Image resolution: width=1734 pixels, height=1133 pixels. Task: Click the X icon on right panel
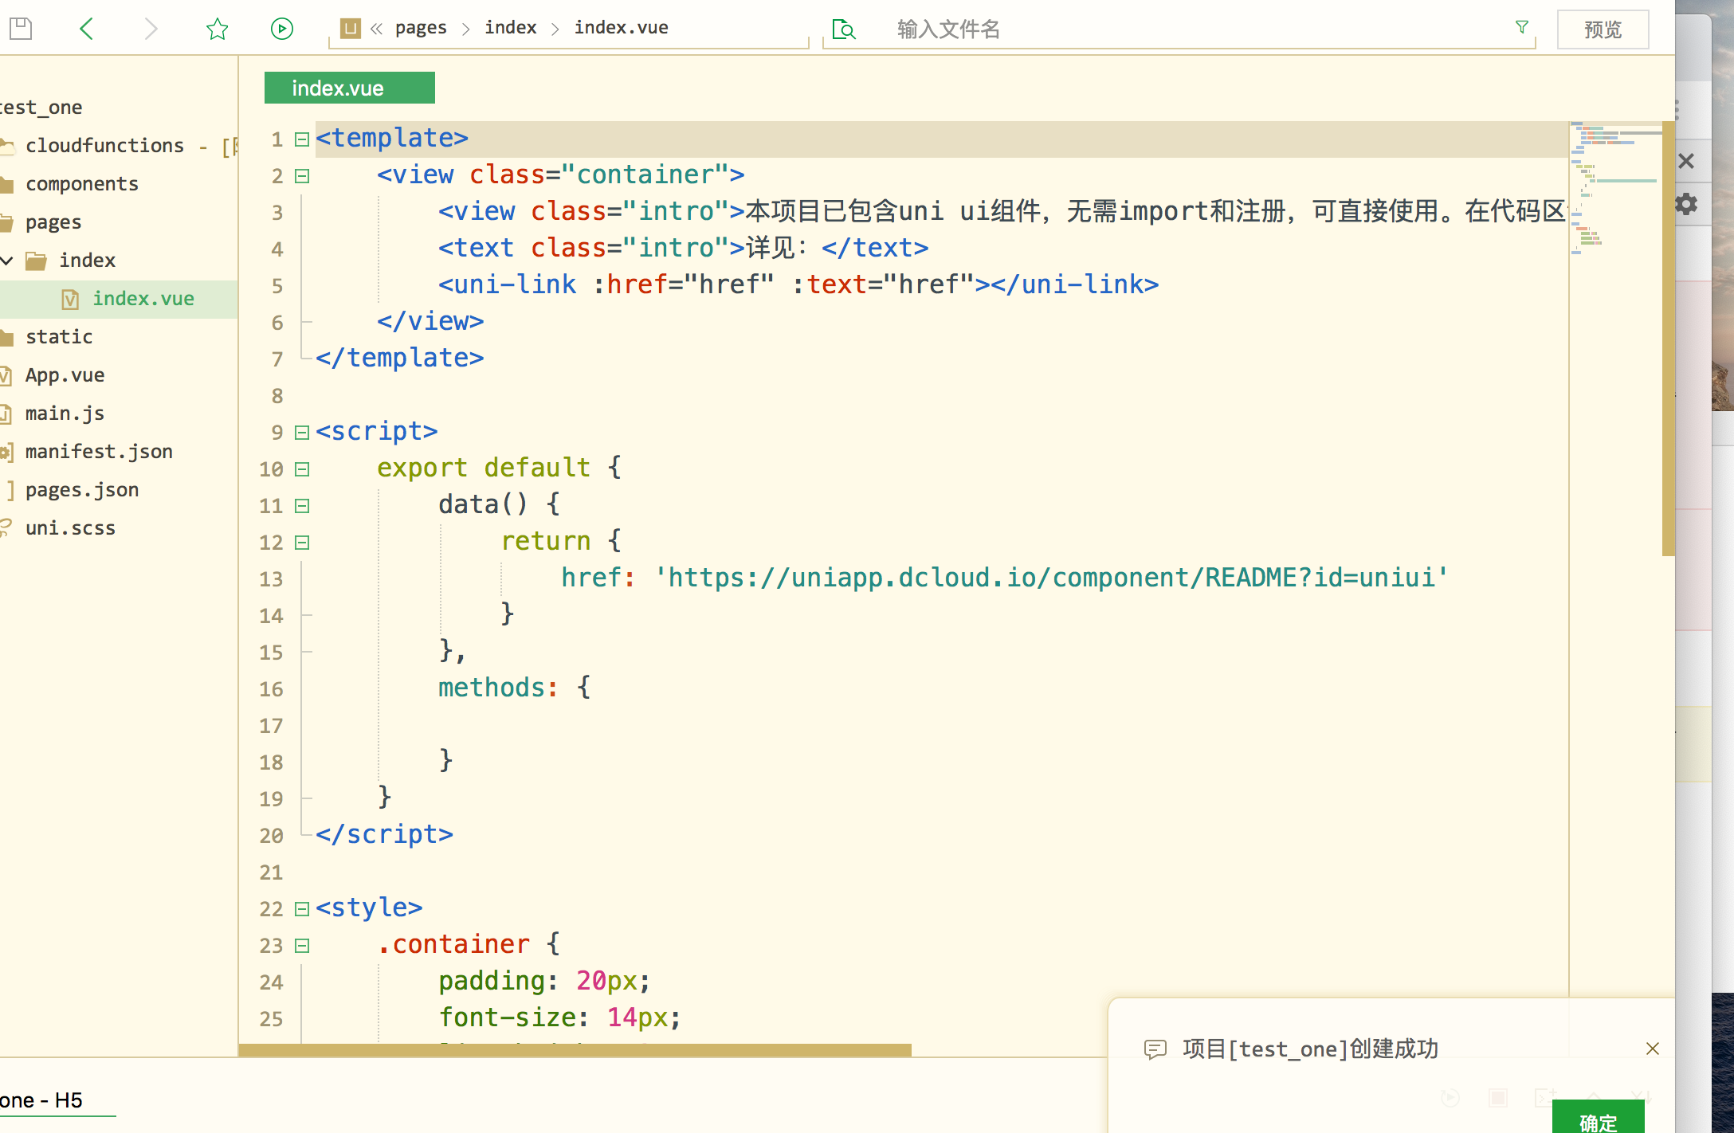1686,161
